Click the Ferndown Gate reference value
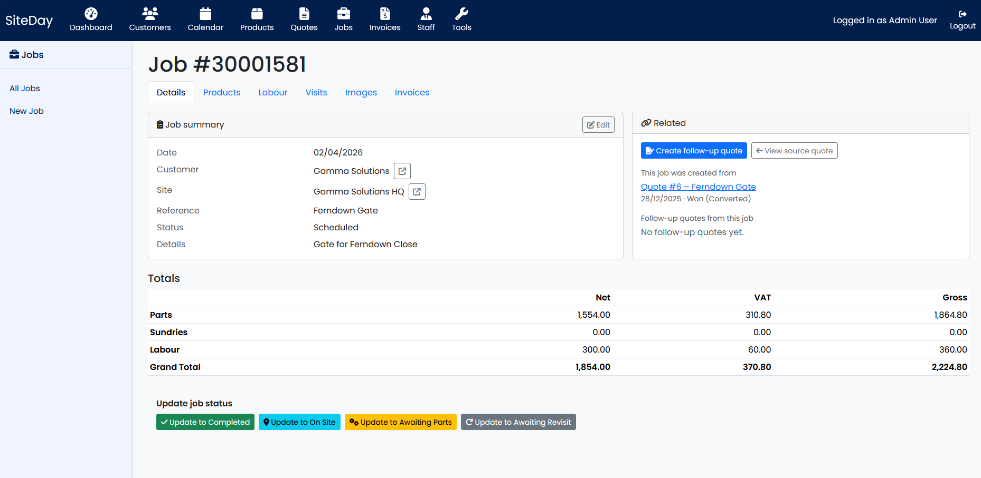This screenshot has height=478, width=981. pos(346,210)
